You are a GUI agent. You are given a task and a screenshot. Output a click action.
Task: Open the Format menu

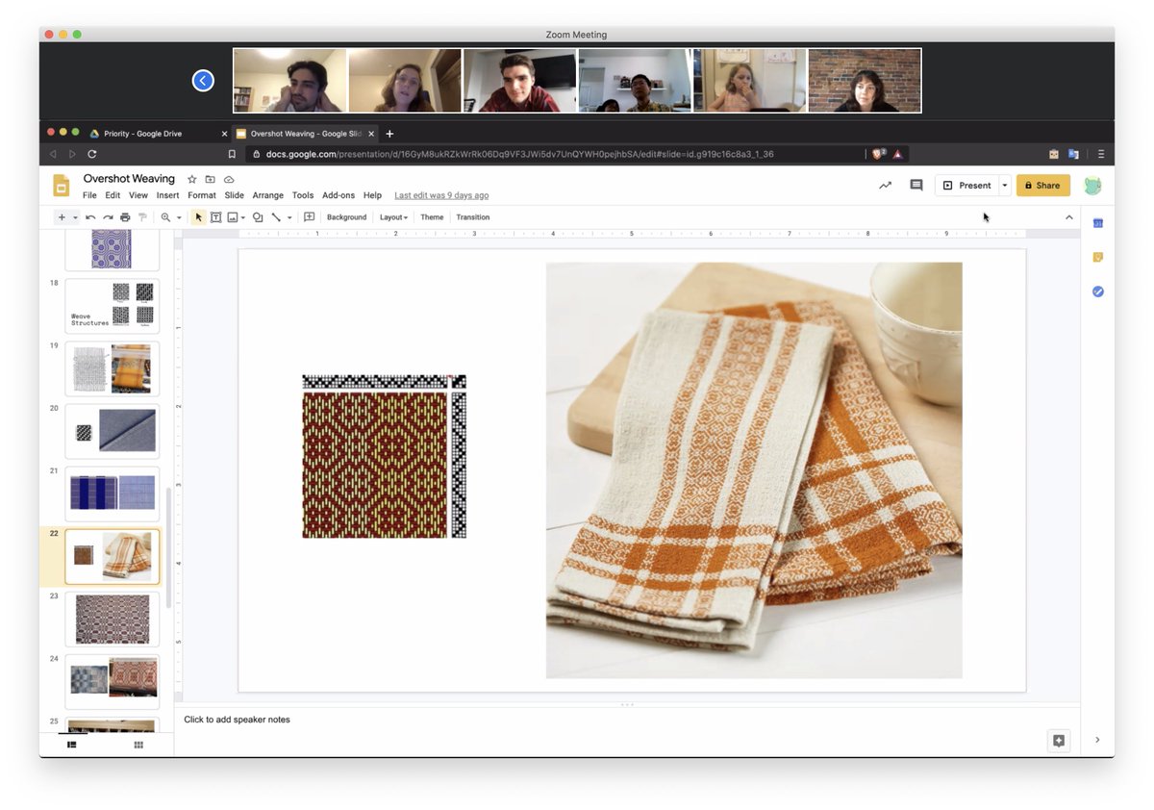click(202, 195)
